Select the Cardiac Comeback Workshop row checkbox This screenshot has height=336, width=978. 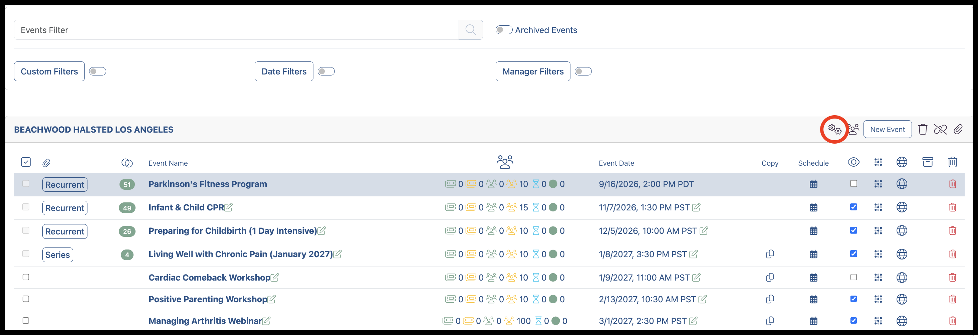coord(26,277)
